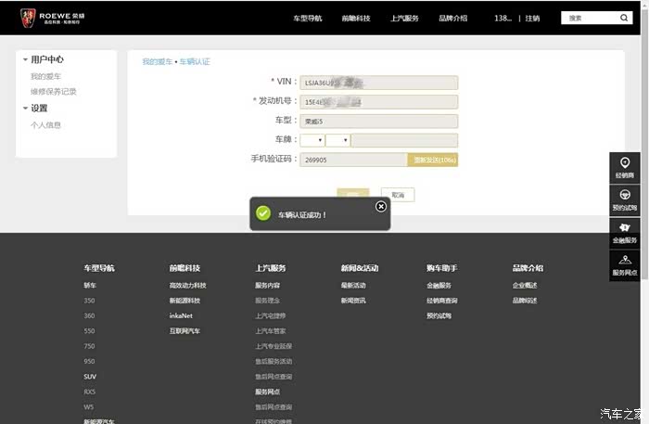The width and height of the screenshot is (649, 424).
Task: Open 经销商 dealer locator side icon
Action: click(625, 167)
